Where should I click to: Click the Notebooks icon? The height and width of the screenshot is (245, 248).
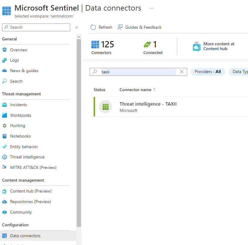tap(5, 136)
